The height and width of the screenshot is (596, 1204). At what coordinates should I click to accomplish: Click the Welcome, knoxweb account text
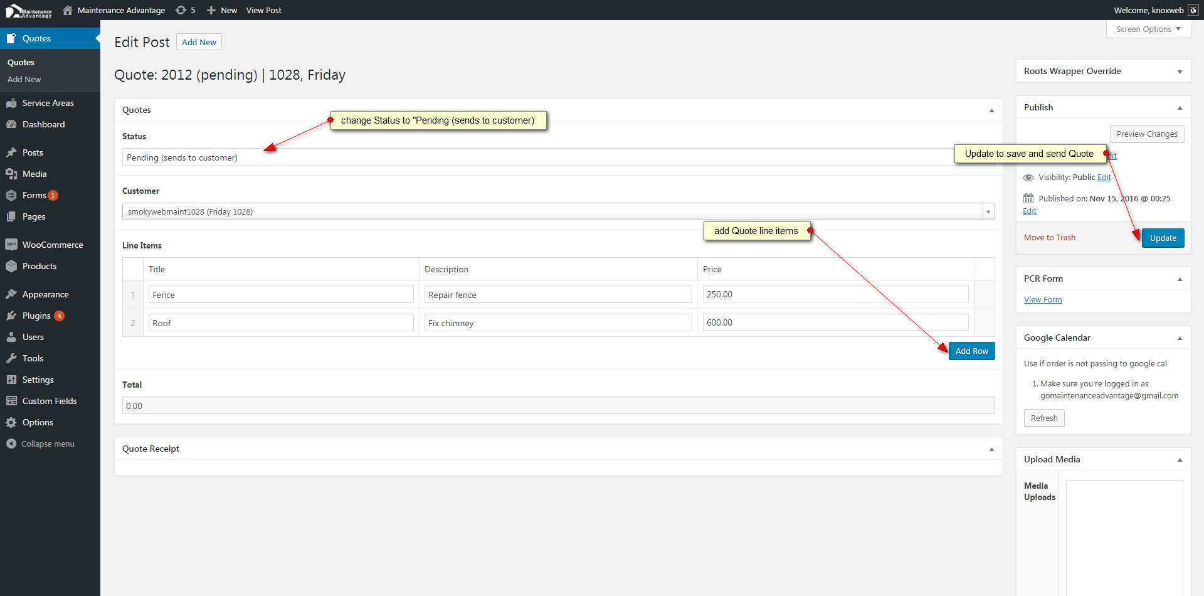pos(1149,10)
